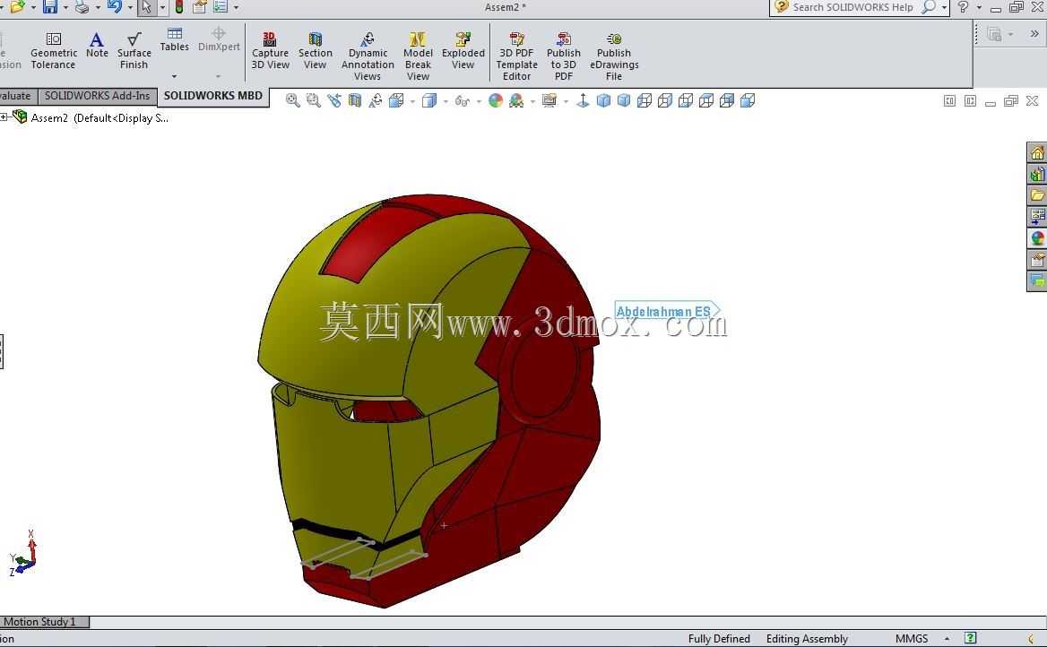This screenshot has width=1047, height=647.
Task: Expand the Select tool dropdown arrow
Action: (x=162, y=7)
